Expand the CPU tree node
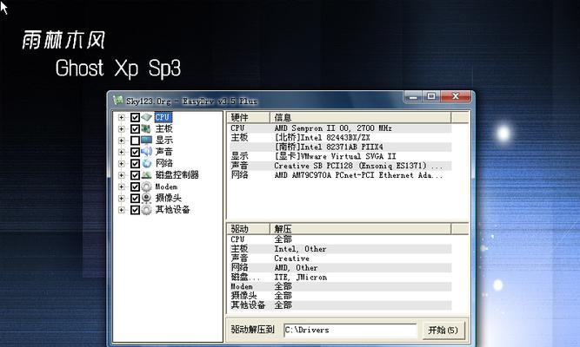 click(x=122, y=117)
